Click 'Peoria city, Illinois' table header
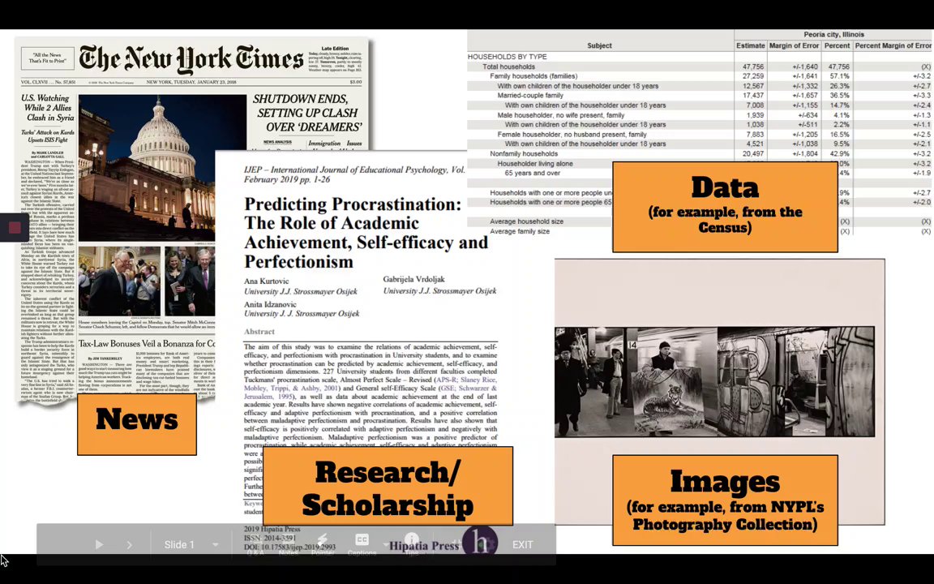934x584 pixels. click(833, 35)
